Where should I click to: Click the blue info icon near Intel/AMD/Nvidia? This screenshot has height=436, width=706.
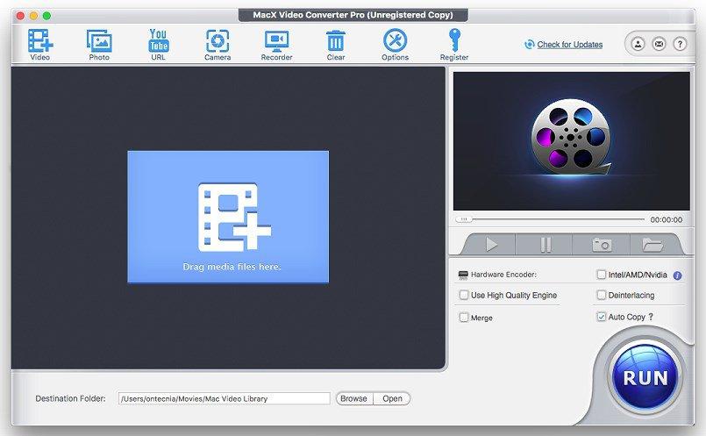point(677,275)
